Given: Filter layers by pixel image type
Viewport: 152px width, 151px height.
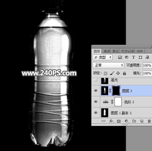Looking at the screenshot, I should [x=120, y=57].
